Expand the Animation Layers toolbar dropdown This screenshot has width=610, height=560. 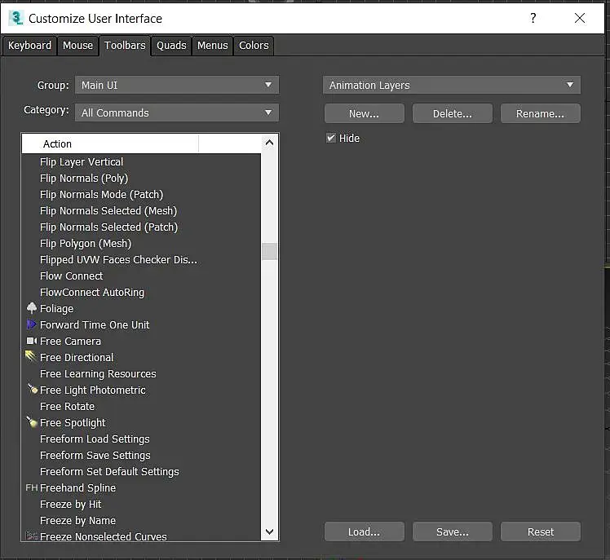[x=451, y=85]
